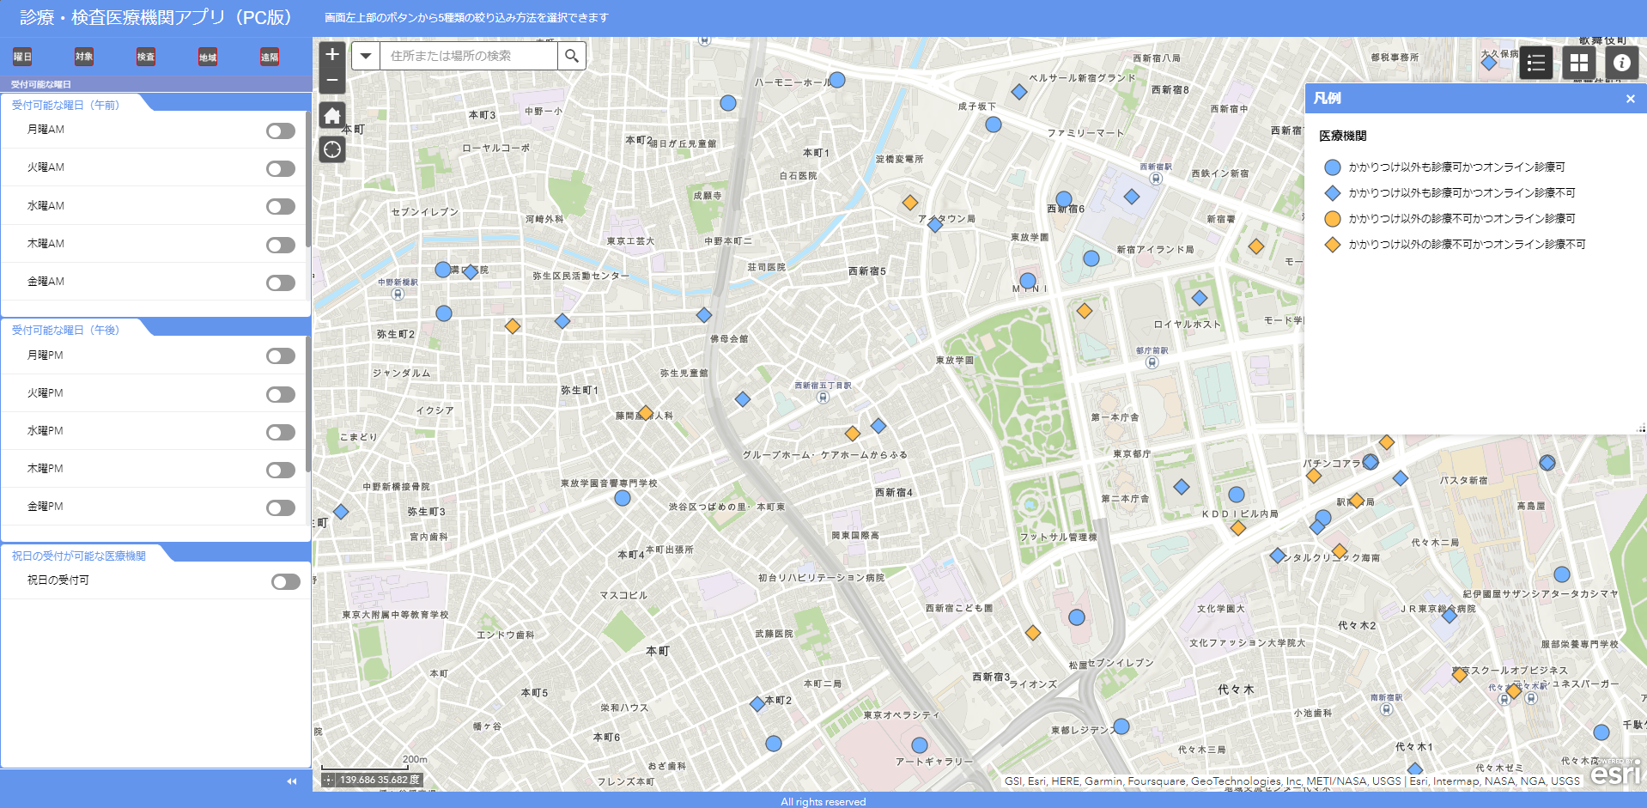Click the search magnifier button
1647x808 pixels.
point(571,56)
